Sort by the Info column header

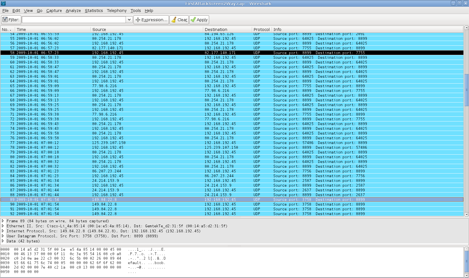coord(368,29)
